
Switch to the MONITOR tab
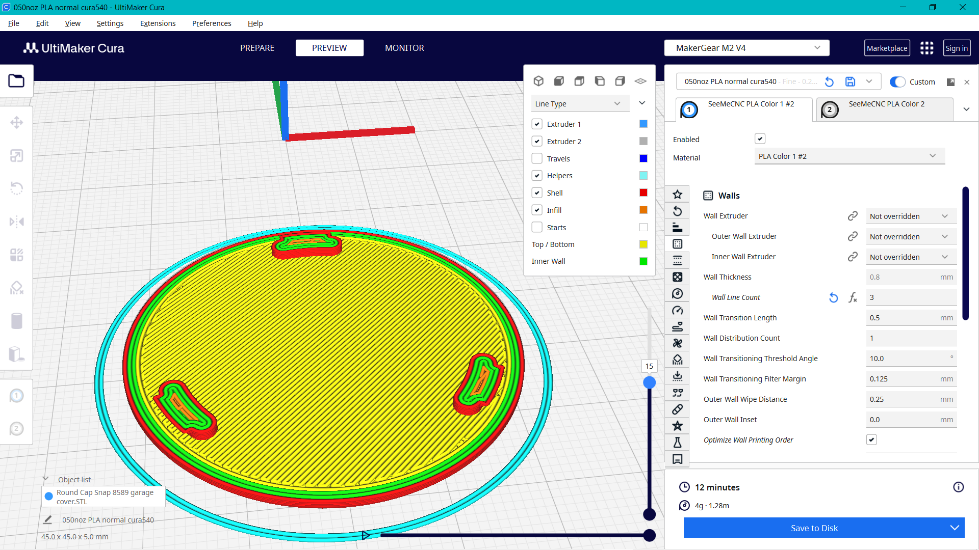(404, 47)
